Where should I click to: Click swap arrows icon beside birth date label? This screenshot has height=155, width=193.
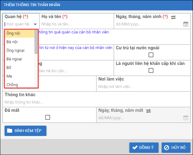tap(173, 17)
